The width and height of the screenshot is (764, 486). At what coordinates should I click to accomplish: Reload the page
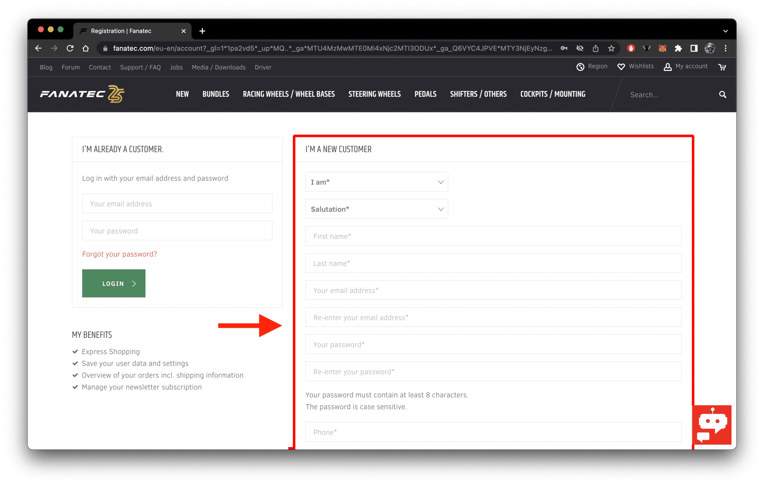[70, 48]
